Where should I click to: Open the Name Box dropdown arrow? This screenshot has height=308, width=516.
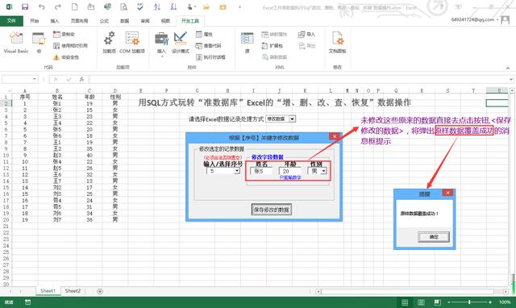(34, 79)
